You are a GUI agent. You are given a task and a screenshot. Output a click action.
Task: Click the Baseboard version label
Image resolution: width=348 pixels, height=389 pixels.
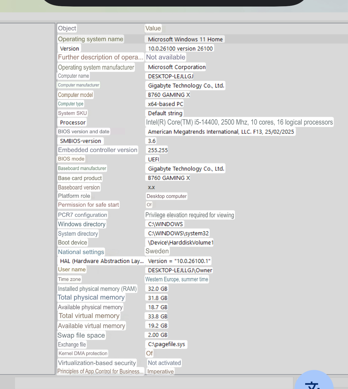(79, 187)
